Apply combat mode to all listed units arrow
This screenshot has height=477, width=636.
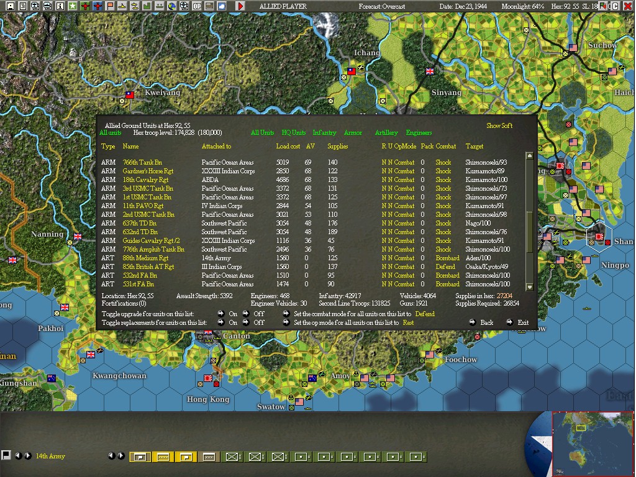(286, 314)
